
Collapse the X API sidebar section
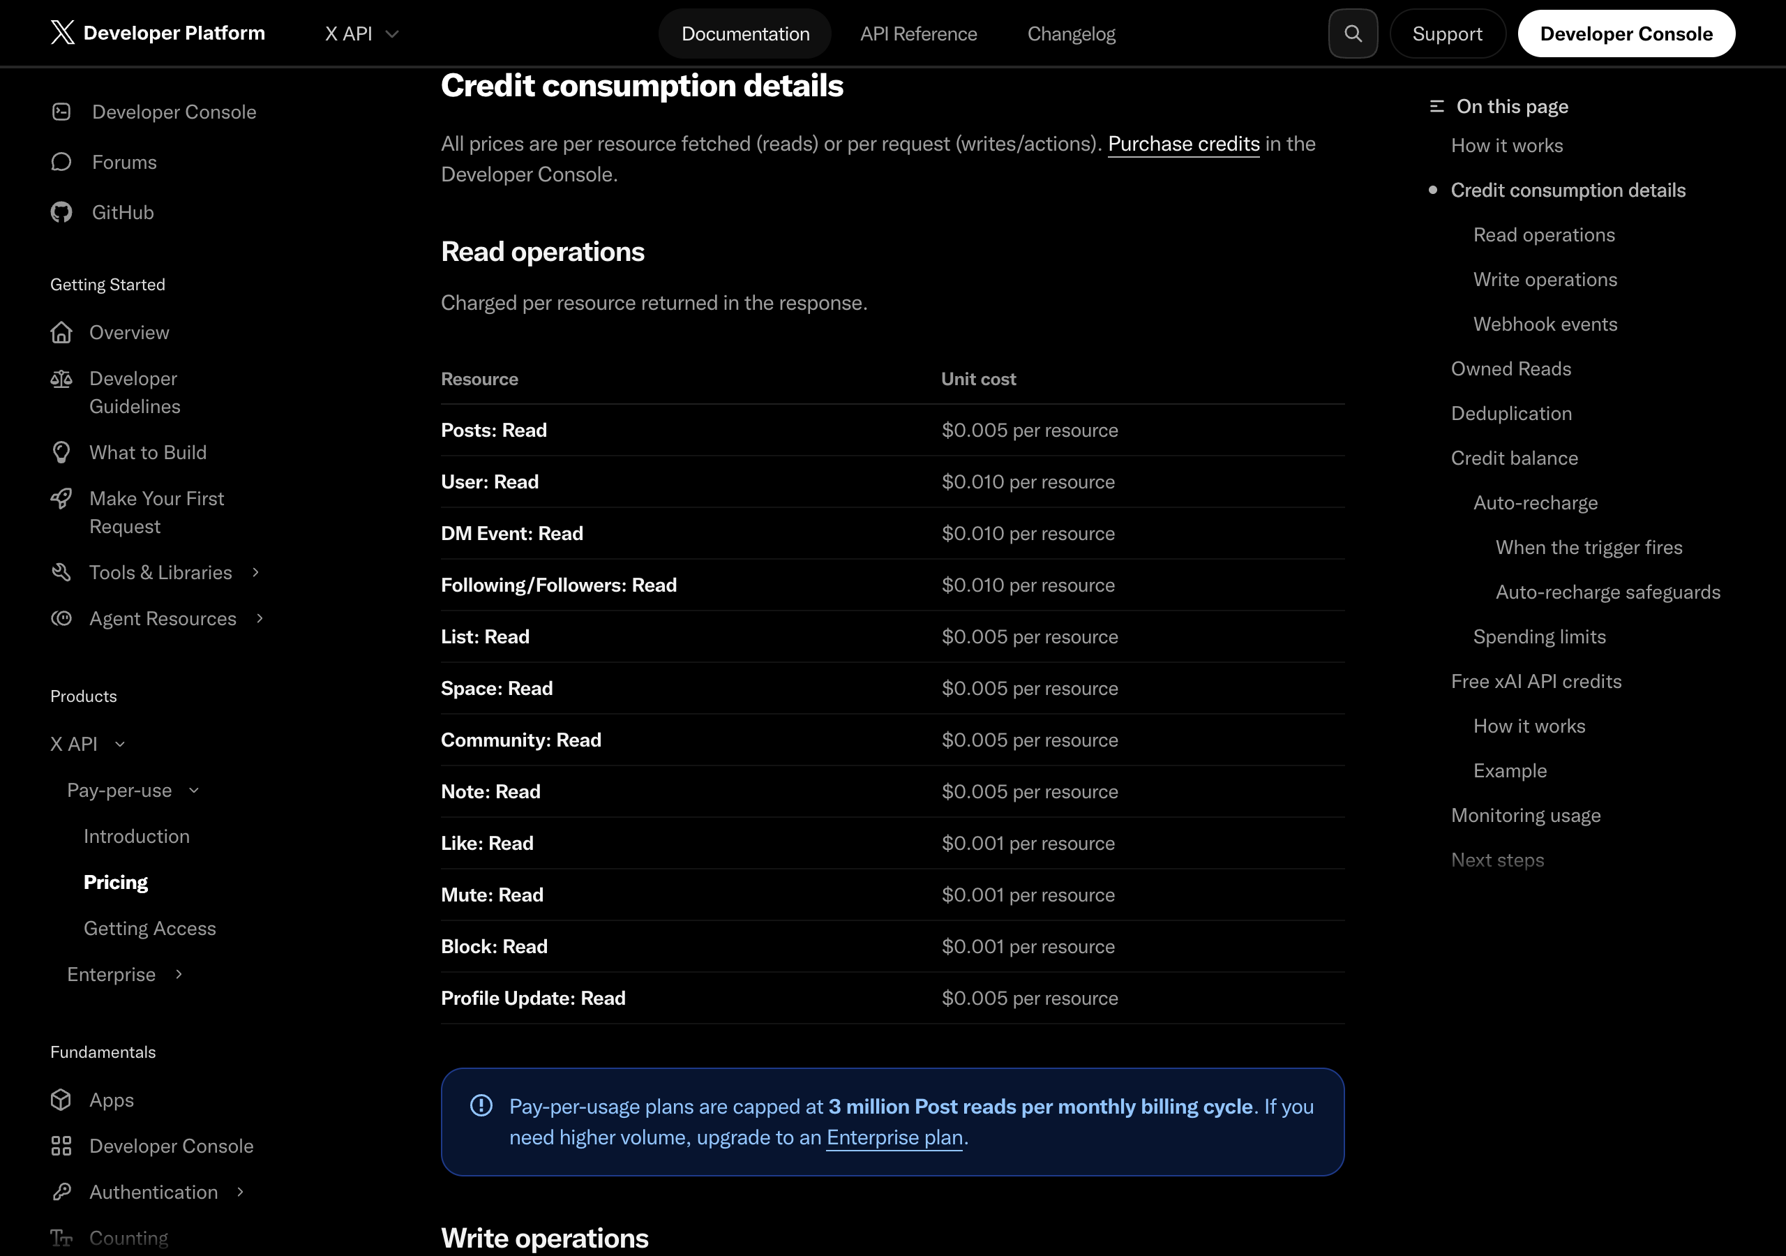87,744
